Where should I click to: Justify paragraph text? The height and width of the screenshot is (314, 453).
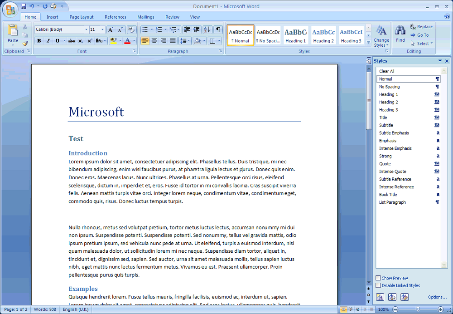(x=173, y=41)
